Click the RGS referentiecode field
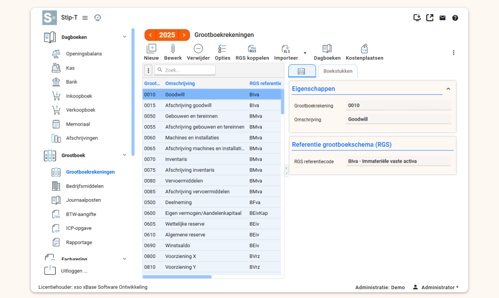 coord(398,161)
